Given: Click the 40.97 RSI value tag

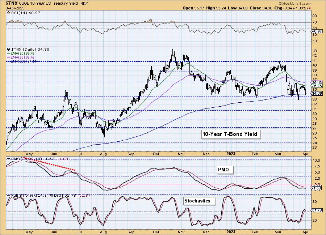Looking at the screenshot, I should [317, 31].
